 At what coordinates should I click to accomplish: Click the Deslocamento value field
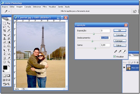105,38
